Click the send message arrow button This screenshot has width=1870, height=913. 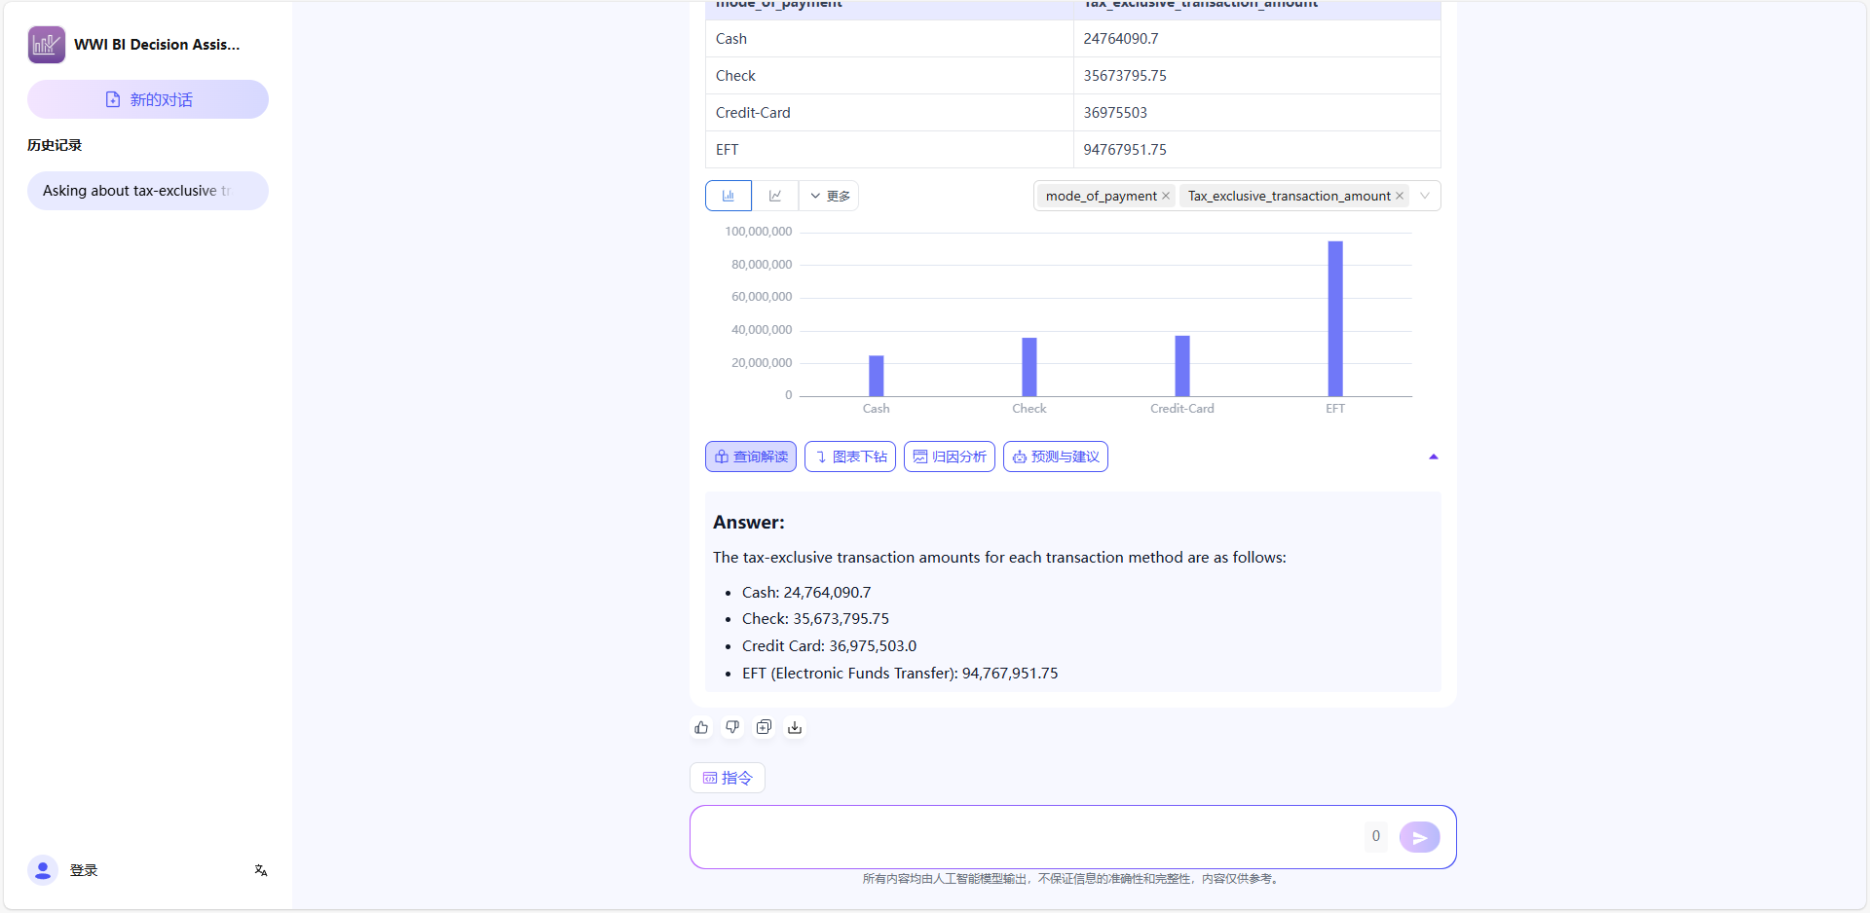[x=1419, y=837]
